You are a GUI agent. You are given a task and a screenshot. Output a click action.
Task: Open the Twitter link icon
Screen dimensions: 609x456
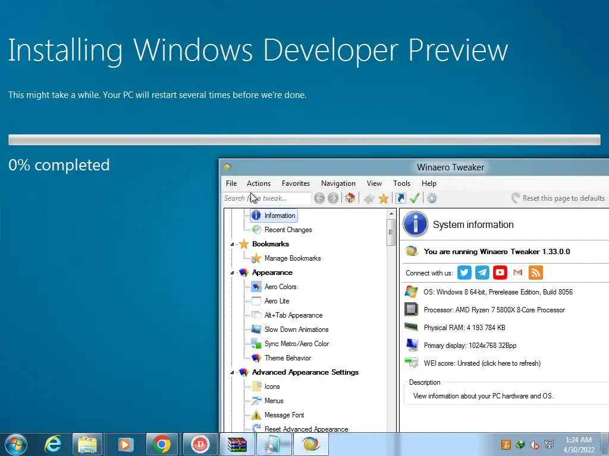tap(464, 273)
